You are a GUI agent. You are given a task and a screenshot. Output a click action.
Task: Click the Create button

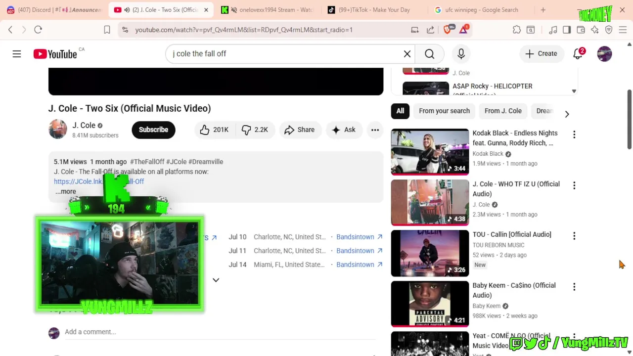(541, 53)
